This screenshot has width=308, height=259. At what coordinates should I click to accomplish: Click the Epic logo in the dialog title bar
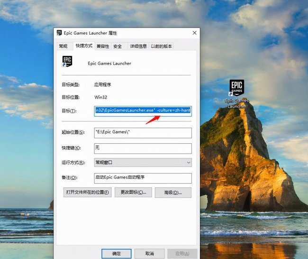[59, 33]
